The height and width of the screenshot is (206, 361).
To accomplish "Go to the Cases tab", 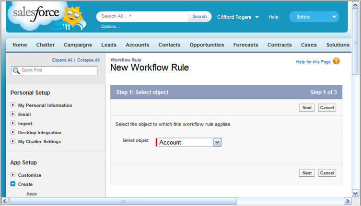I will click(x=309, y=45).
